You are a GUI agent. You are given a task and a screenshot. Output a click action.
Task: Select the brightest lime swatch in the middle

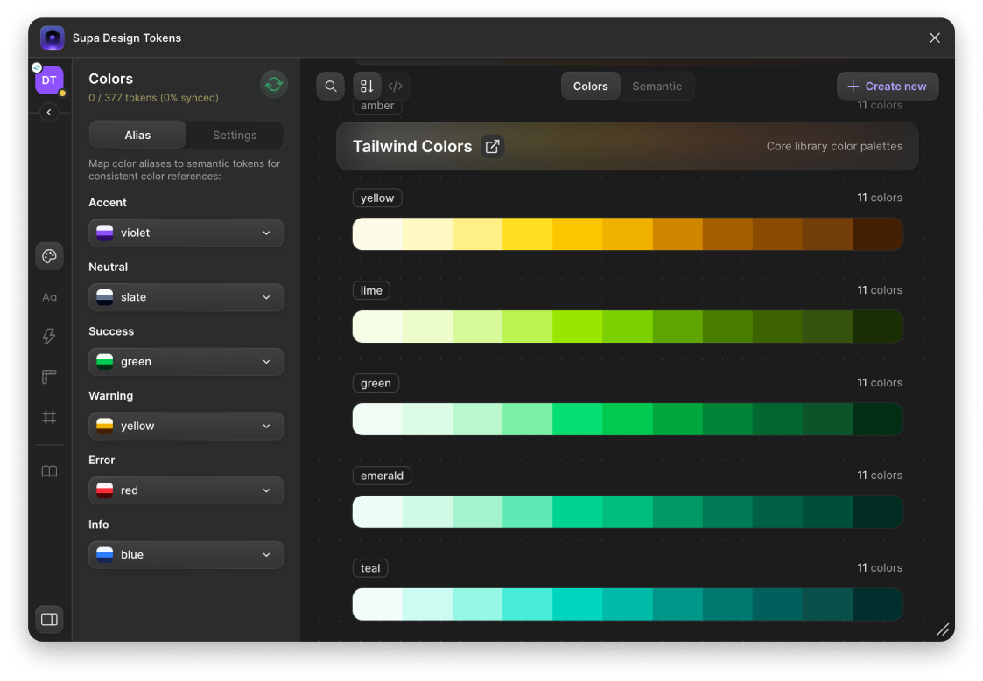pos(578,327)
